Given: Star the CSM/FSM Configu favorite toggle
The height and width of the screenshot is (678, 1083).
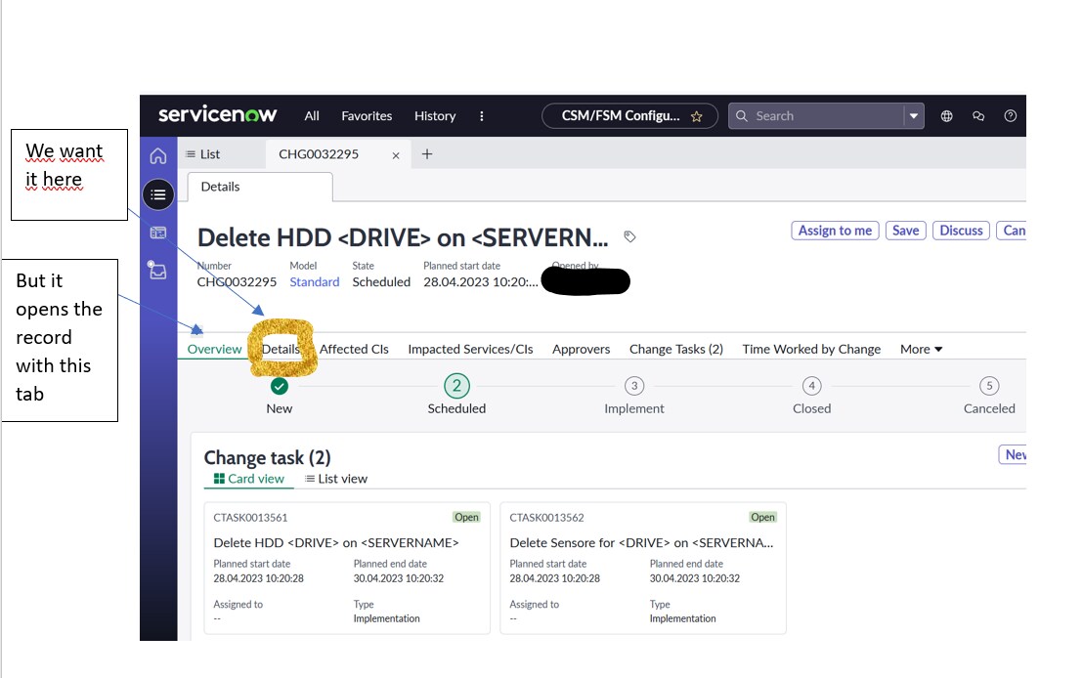Looking at the screenshot, I should point(697,115).
